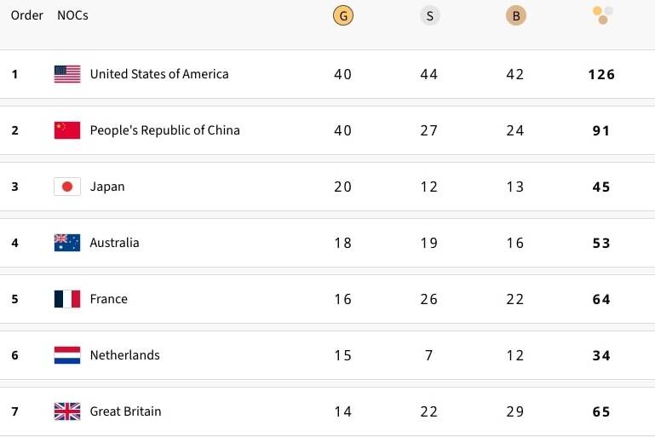
Task: Click the France flag icon
Action: pyautogui.click(x=66, y=299)
